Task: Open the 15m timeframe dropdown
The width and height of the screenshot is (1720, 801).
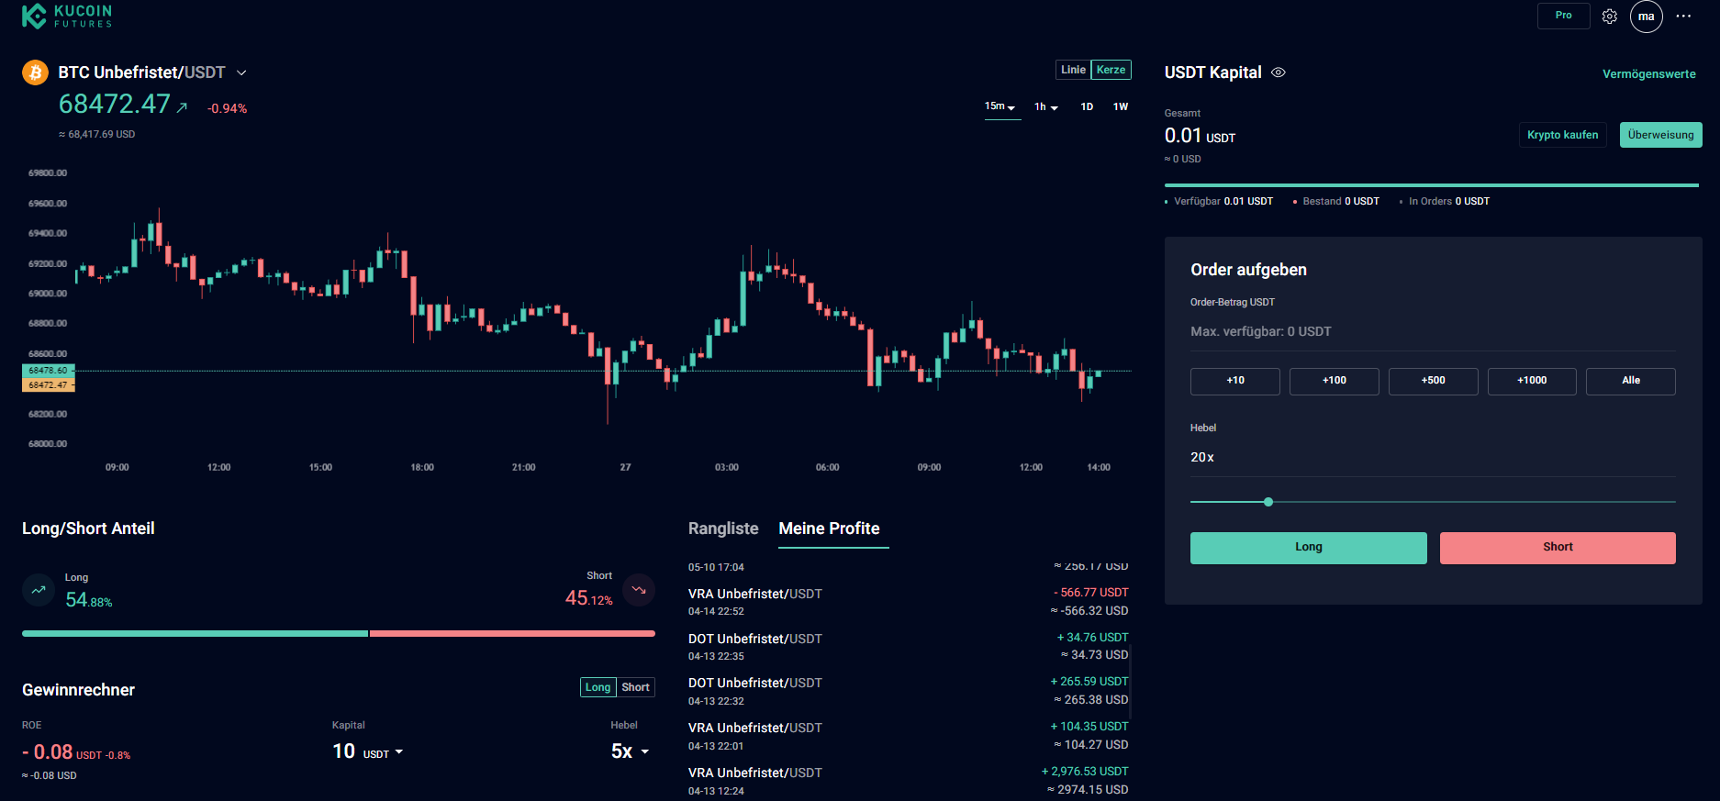Action: pyautogui.click(x=1000, y=106)
